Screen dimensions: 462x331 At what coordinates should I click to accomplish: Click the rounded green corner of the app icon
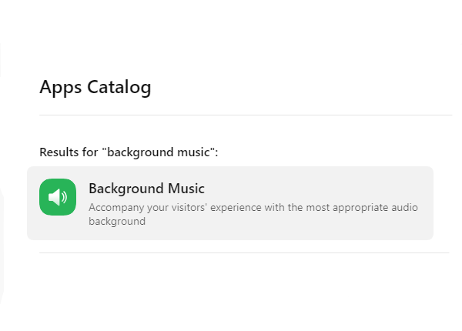point(43,182)
